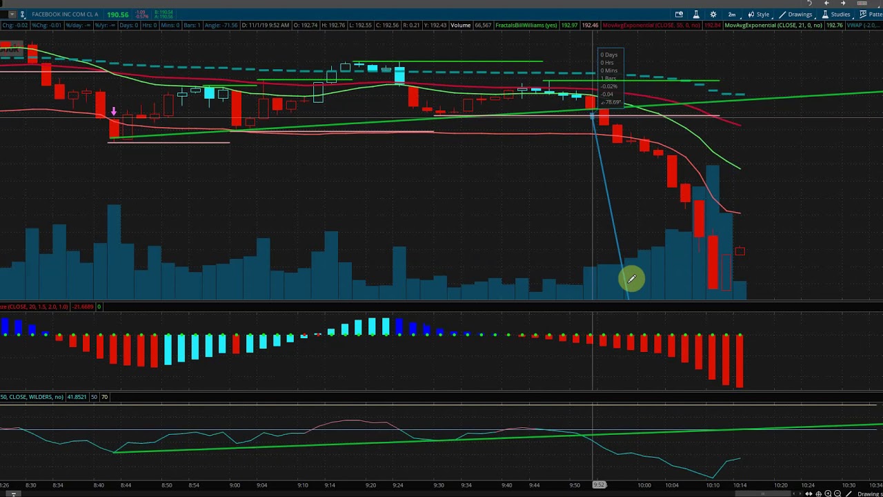Click the 9:00 time axis label
The width and height of the screenshot is (883, 497).
pos(235,485)
